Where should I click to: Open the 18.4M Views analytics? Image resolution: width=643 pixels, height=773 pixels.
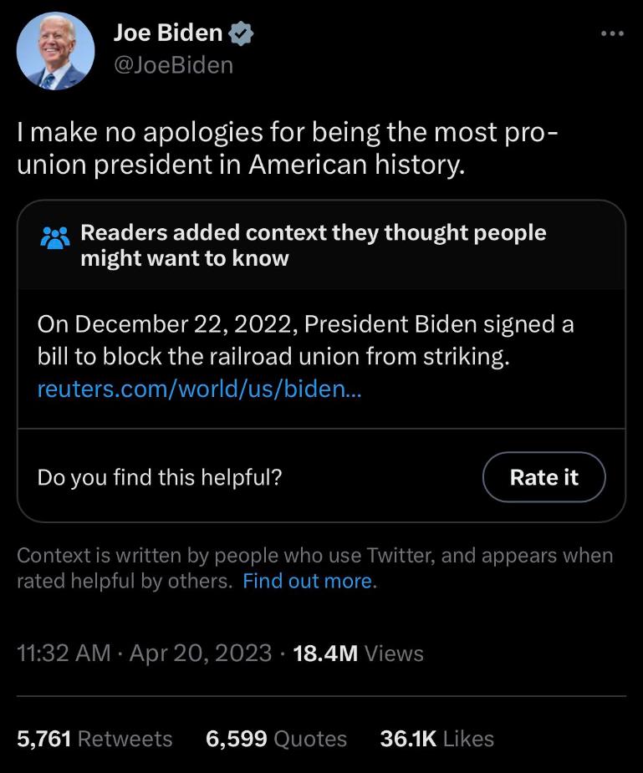pos(358,653)
